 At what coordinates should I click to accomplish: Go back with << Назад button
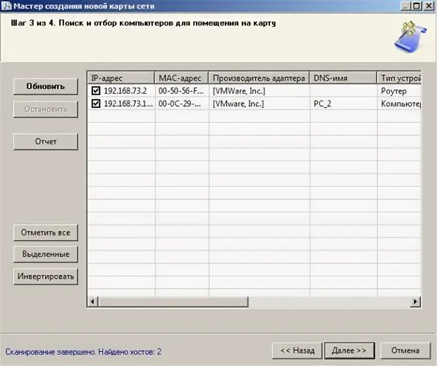(x=297, y=350)
